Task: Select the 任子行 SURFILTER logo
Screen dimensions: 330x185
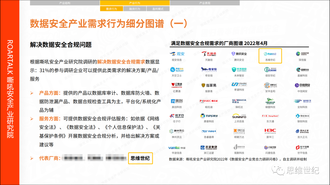Action: (177, 116)
